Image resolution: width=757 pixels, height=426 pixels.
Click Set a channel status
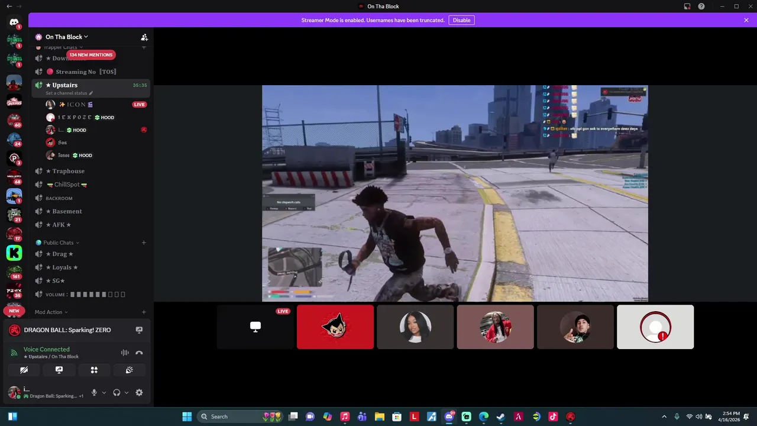66,93
